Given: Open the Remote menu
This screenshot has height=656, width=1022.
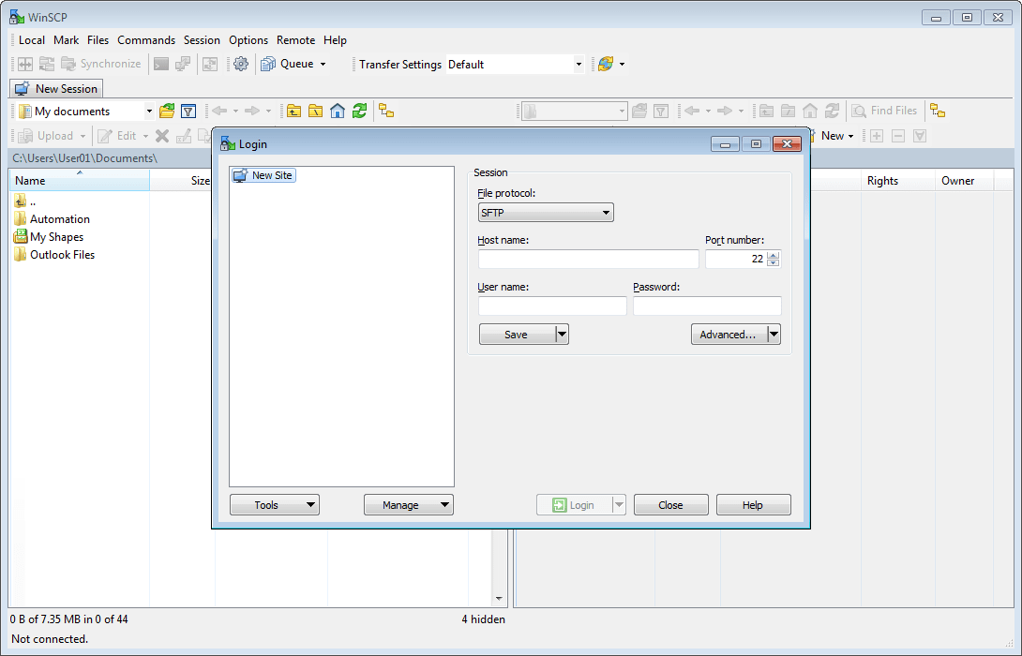Looking at the screenshot, I should pyautogui.click(x=296, y=40).
